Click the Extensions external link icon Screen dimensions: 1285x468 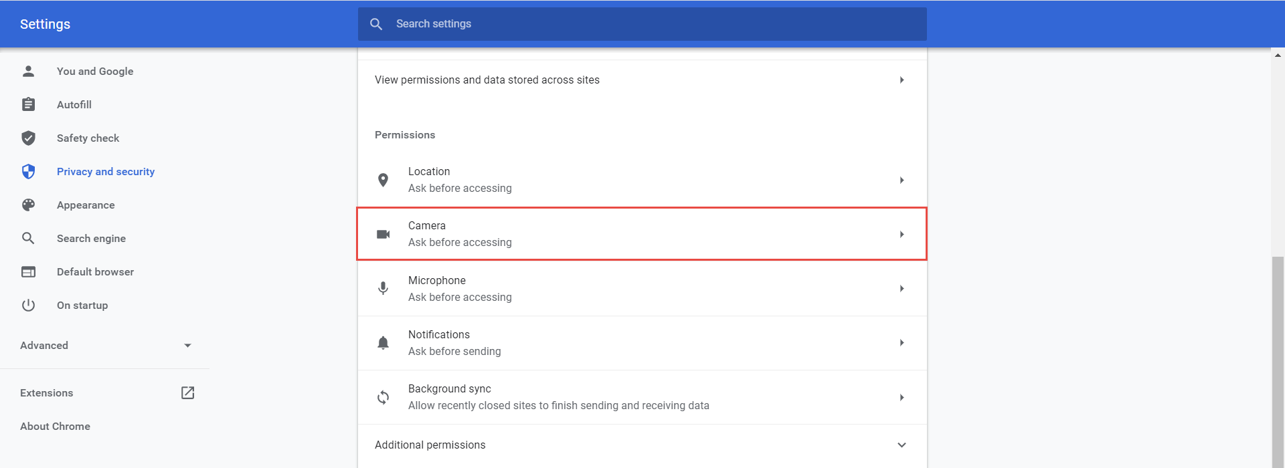pos(187,392)
